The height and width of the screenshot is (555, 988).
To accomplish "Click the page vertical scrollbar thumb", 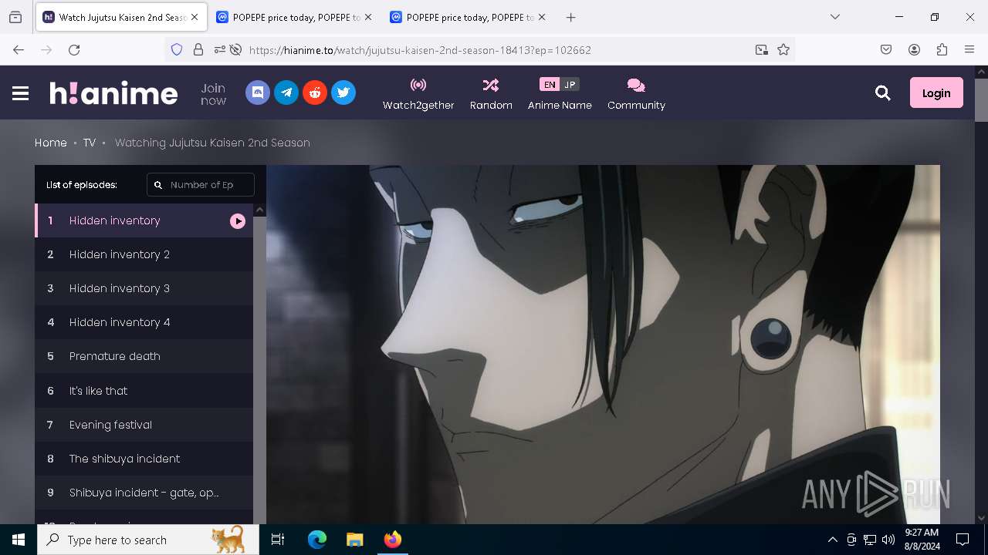I will pyautogui.click(x=981, y=99).
